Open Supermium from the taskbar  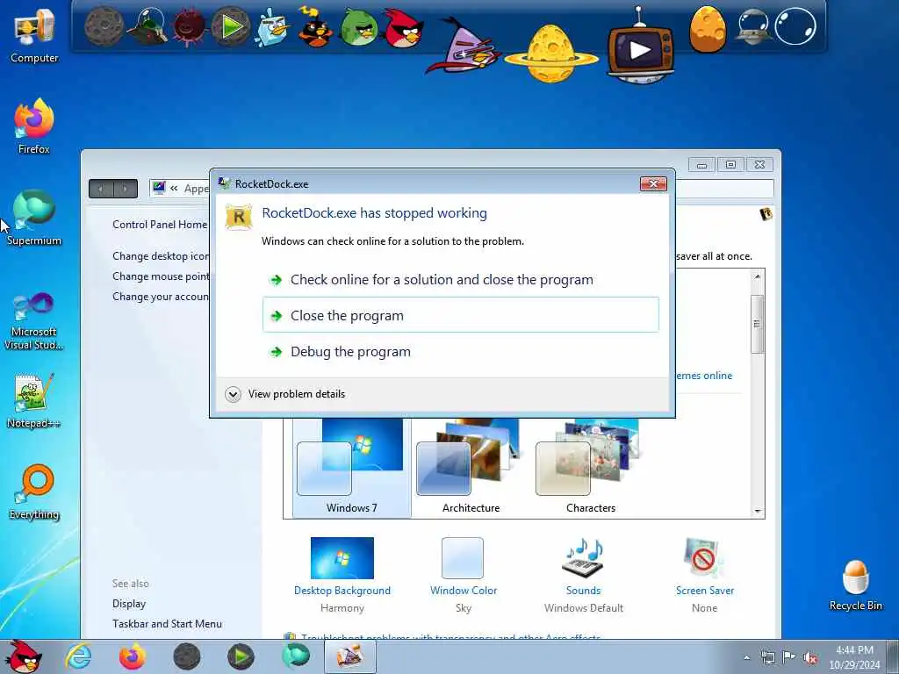295,656
